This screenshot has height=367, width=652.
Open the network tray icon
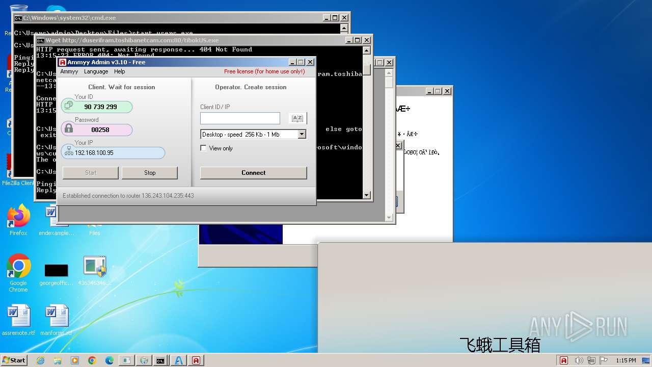tap(592, 360)
